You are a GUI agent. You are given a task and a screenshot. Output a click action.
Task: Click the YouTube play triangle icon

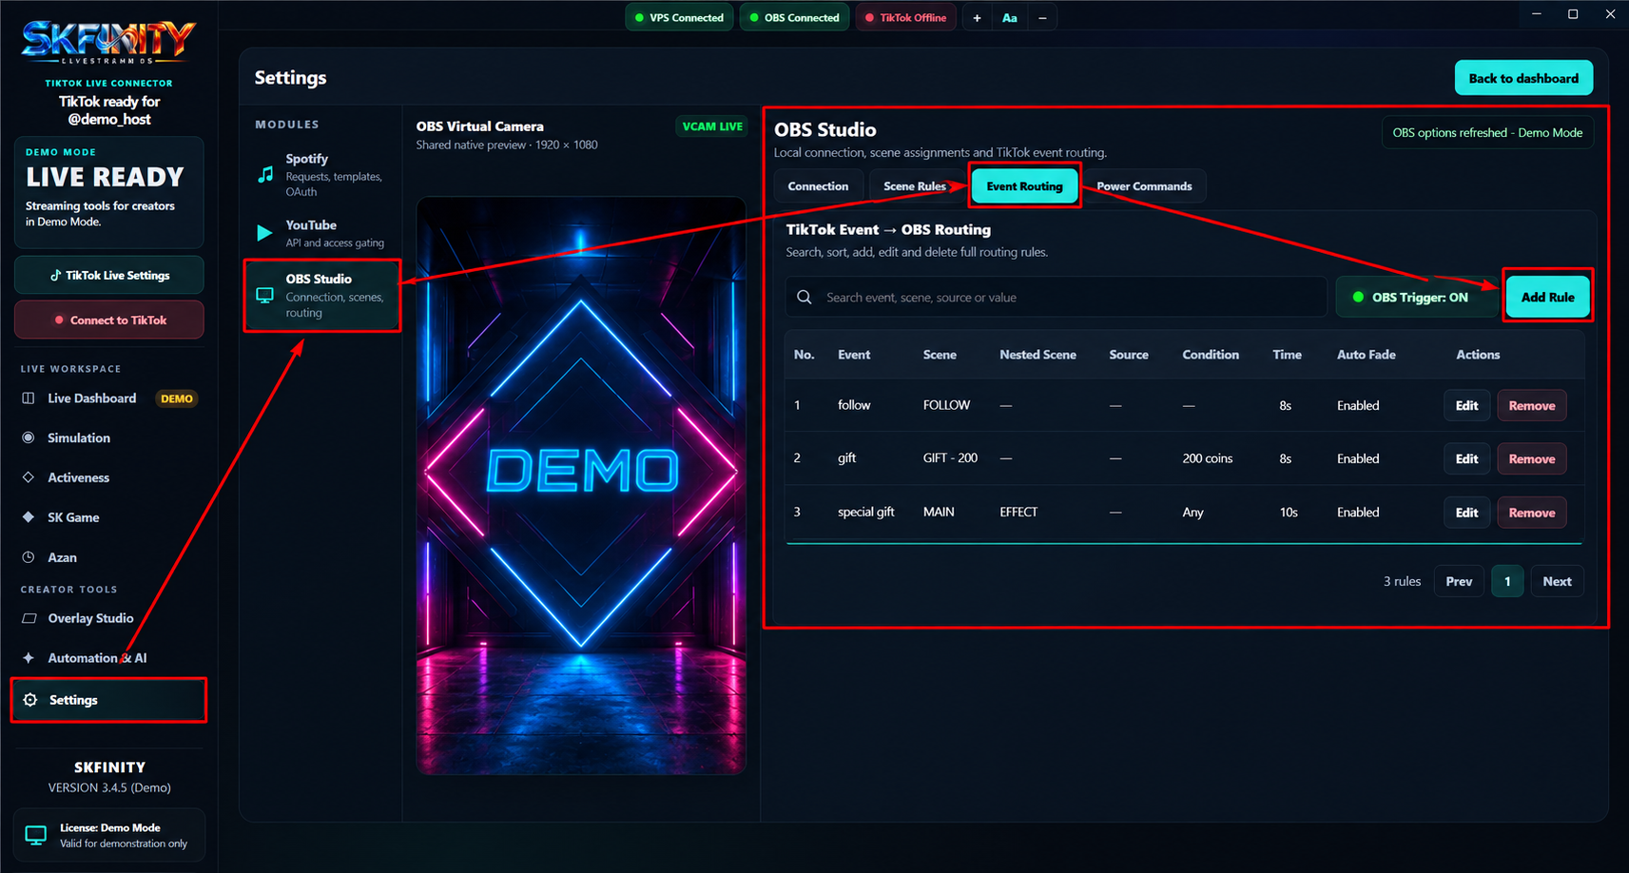[x=264, y=233]
